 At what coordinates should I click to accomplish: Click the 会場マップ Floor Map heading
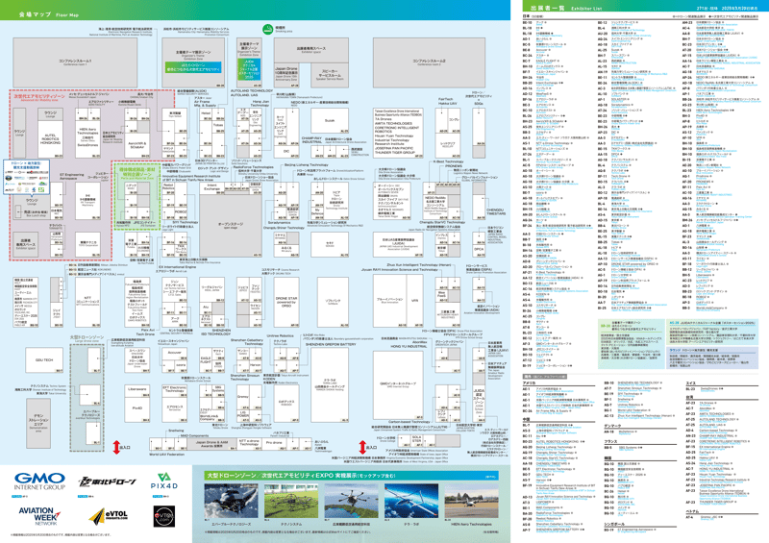click(49, 14)
